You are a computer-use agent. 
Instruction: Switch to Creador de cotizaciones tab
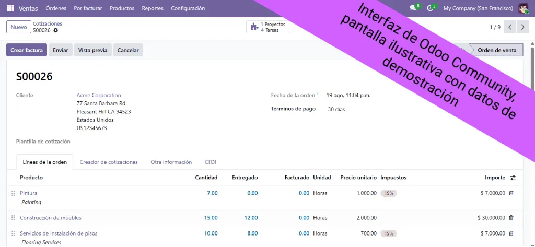(109, 162)
